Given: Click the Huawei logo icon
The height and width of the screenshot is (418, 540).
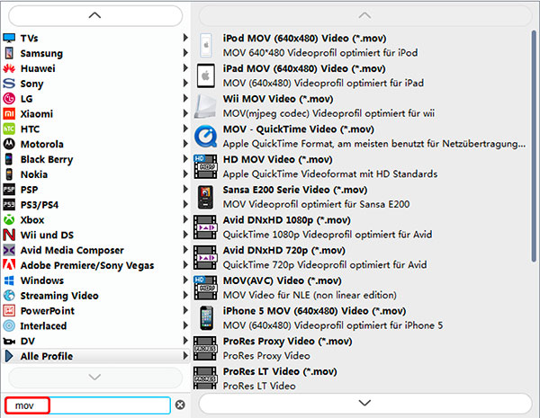Looking at the screenshot, I should (x=9, y=68).
